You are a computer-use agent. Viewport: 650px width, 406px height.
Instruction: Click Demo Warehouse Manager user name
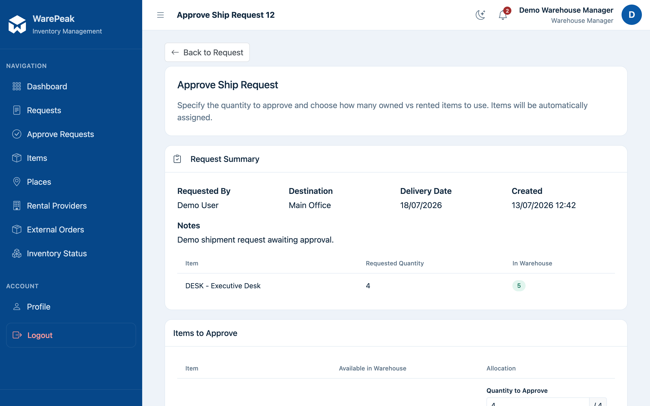(x=566, y=10)
